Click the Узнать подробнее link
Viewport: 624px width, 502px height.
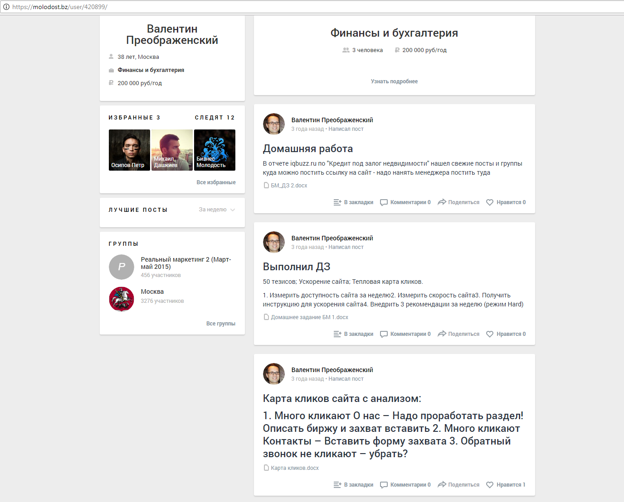pos(394,81)
